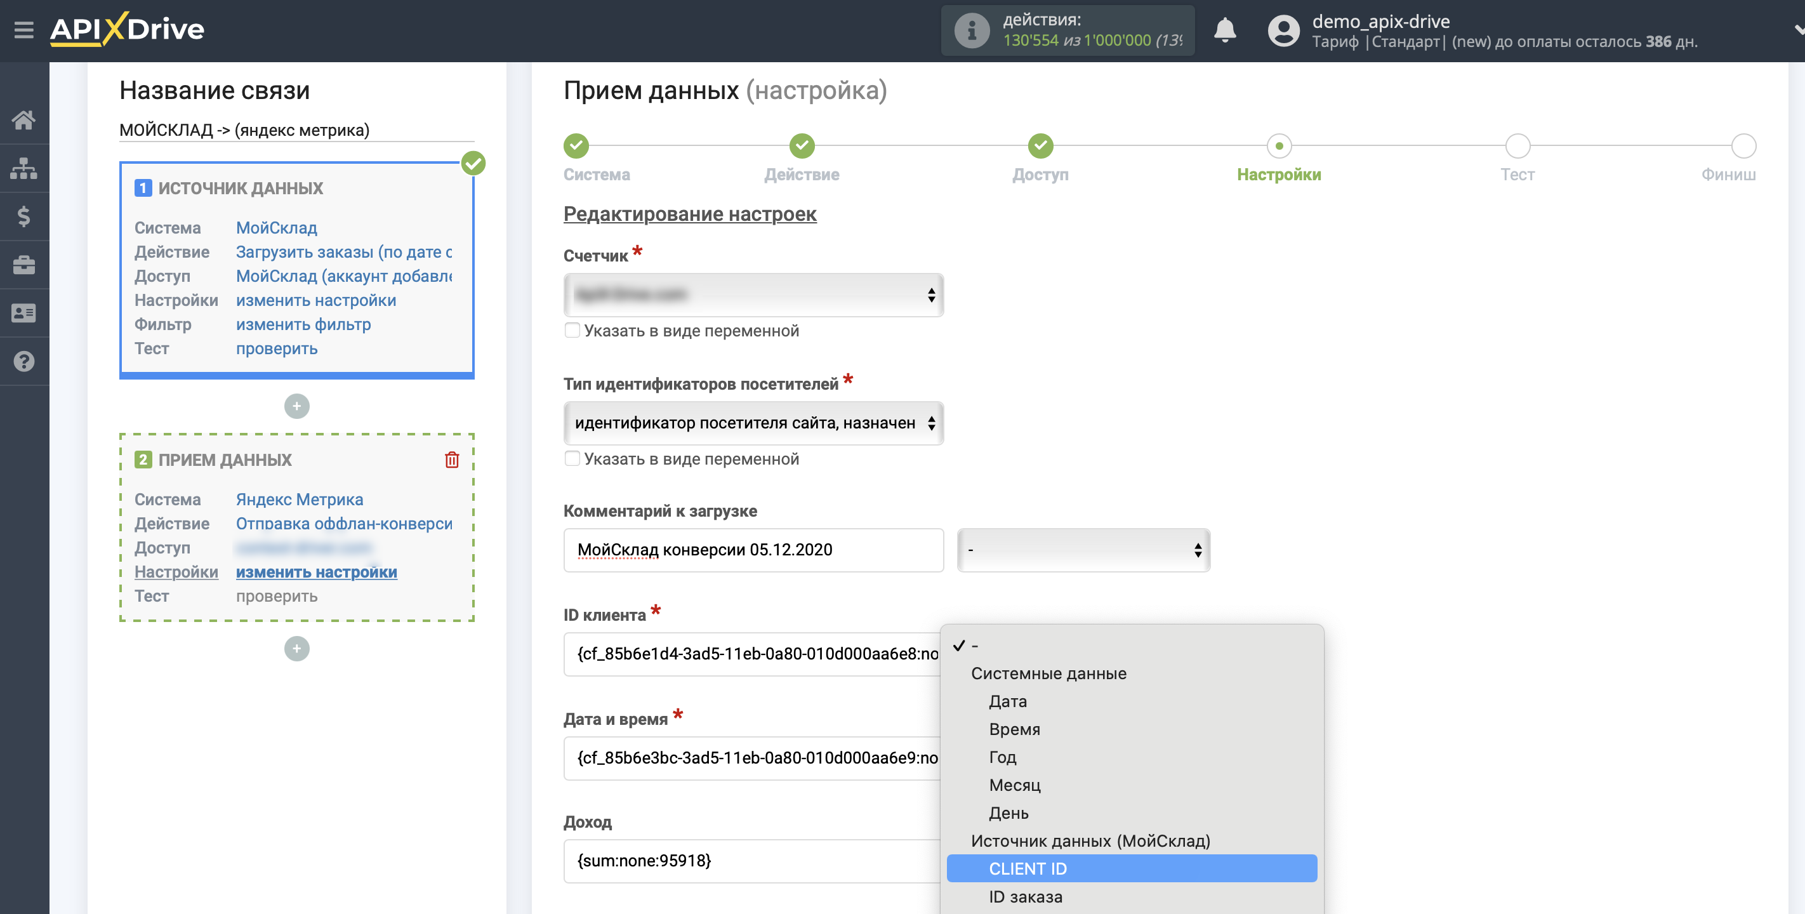
Task: Open the variable dropdown next to Комментарий к загрузке
Action: [x=1083, y=550]
